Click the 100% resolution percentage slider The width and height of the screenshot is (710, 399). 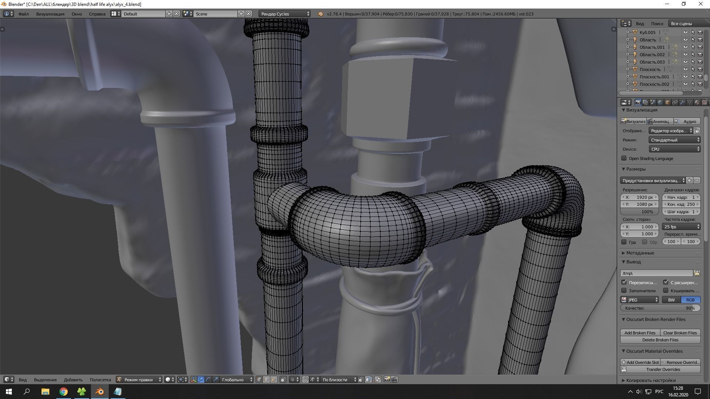639,211
